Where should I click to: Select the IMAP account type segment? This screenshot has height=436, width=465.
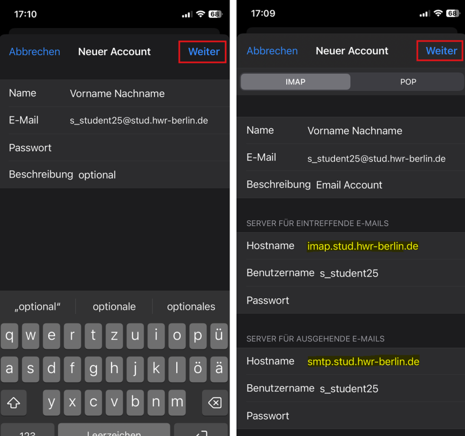(x=295, y=82)
